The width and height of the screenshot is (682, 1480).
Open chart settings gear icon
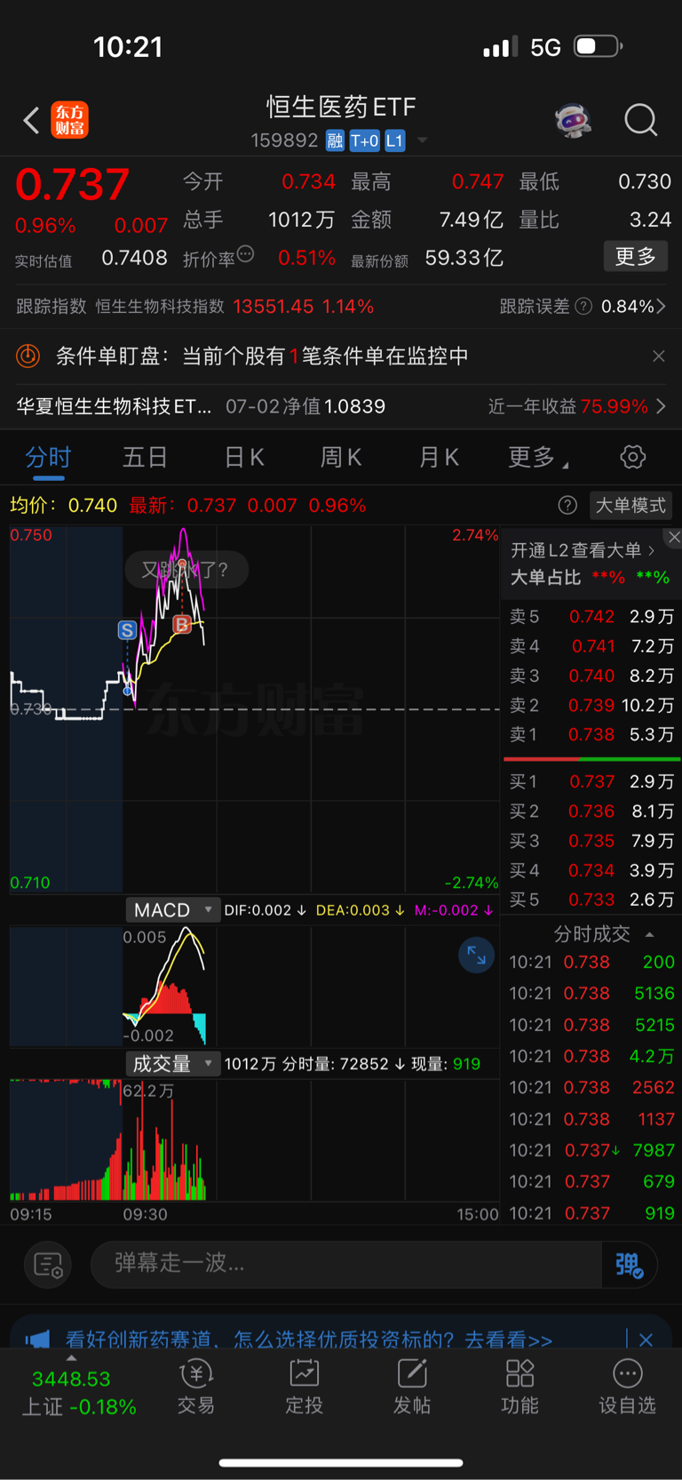[x=633, y=457]
